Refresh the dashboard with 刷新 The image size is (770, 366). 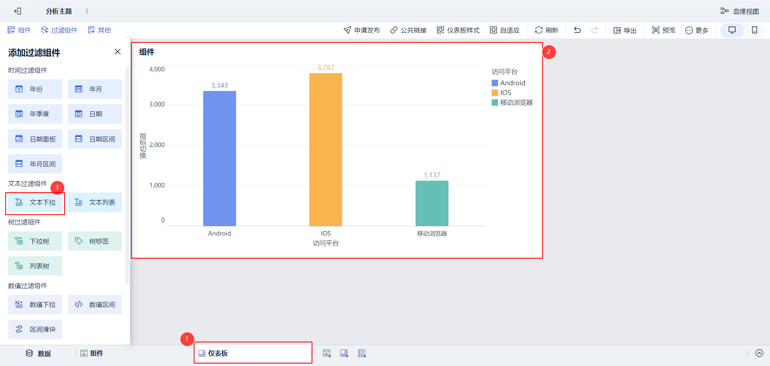tap(547, 30)
